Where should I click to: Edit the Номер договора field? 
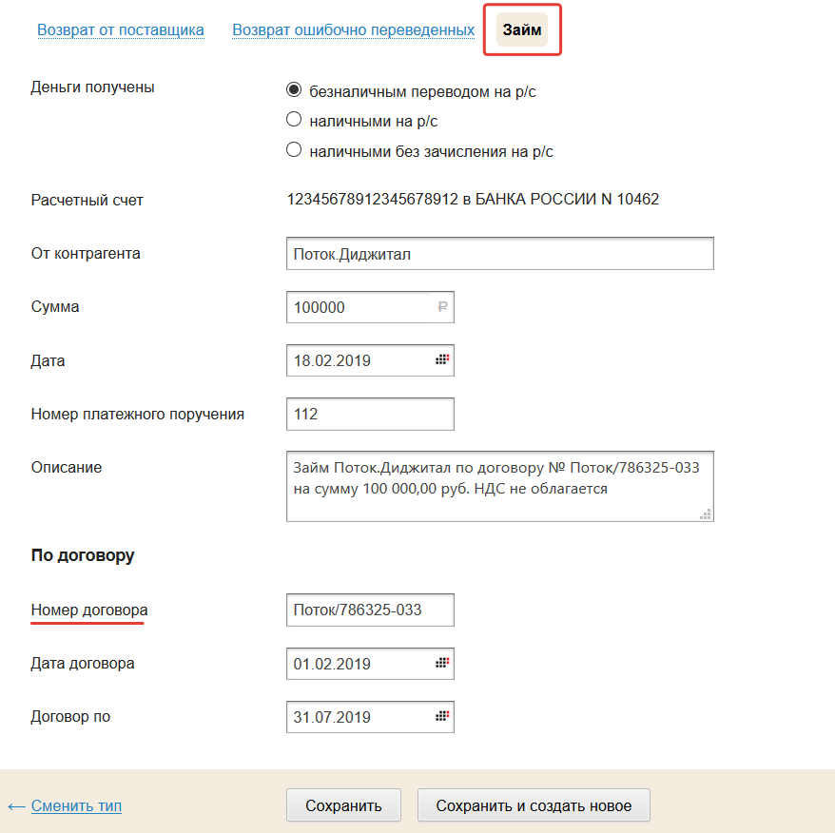(x=370, y=610)
